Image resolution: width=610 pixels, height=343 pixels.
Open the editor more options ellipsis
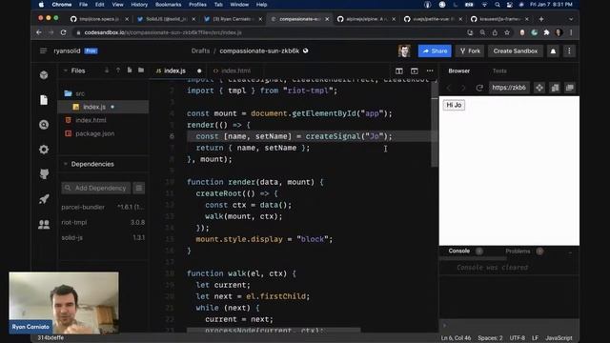coord(430,71)
